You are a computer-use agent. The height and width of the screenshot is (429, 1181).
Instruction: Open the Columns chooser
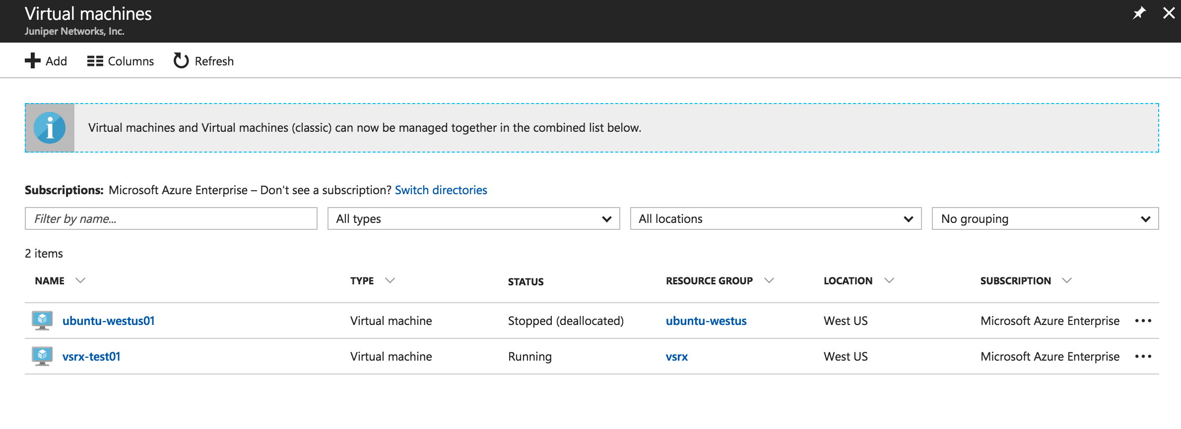click(x=121, y=61)
